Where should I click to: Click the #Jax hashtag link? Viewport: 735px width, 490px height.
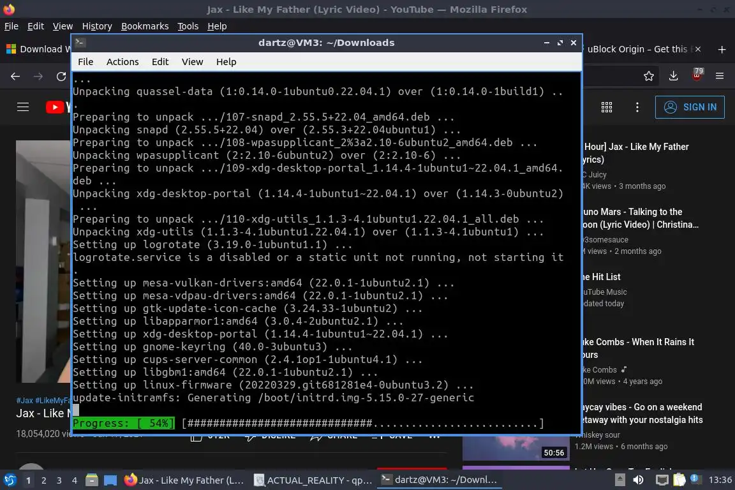tap(25, 401)
